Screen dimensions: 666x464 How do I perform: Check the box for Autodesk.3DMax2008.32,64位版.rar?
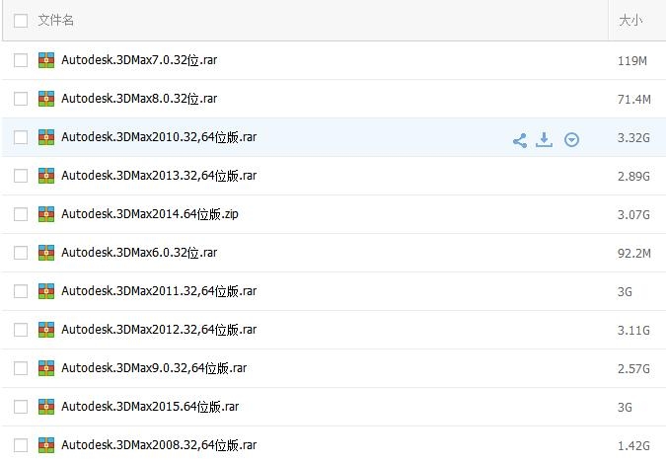tap(21, 445)
